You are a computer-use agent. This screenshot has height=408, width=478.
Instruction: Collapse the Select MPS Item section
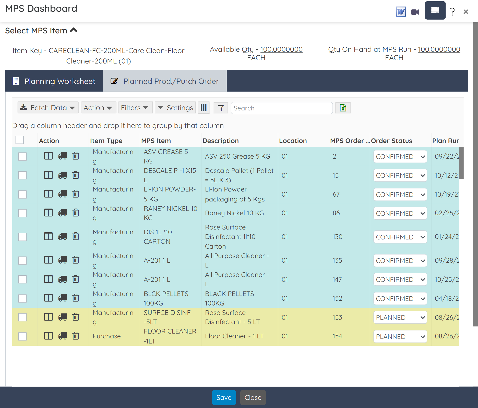(74, 30)
